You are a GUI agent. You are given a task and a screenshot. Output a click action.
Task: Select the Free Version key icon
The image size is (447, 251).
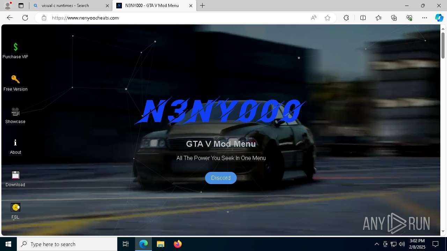point(15,79)
